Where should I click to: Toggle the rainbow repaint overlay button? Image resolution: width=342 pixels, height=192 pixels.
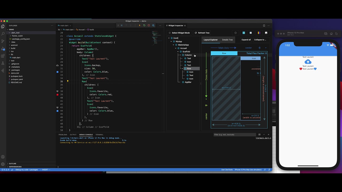(x=259, y=33)
